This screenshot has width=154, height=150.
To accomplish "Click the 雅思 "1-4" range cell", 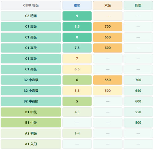I will tap(77, 133).
